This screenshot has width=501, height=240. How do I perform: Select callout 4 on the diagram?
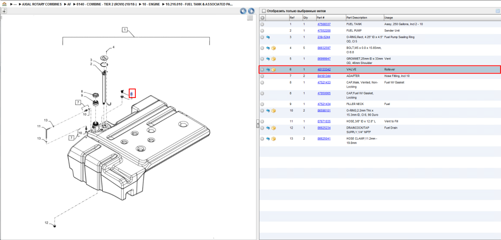pyautogui.click(x=113, y=47)
